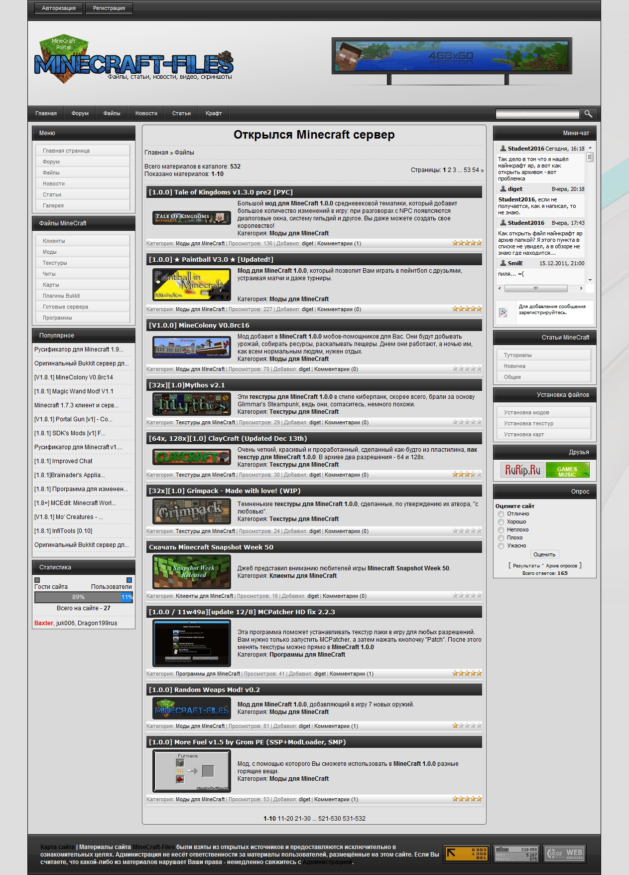The height and width of the screenshot is (875, 629).
Task: Rate Random Weaps Mod with the stars
Action: (467, 726)
